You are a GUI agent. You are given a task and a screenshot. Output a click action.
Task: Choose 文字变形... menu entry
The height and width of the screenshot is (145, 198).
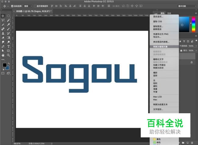pyautogui.click(x=164, y=109)
